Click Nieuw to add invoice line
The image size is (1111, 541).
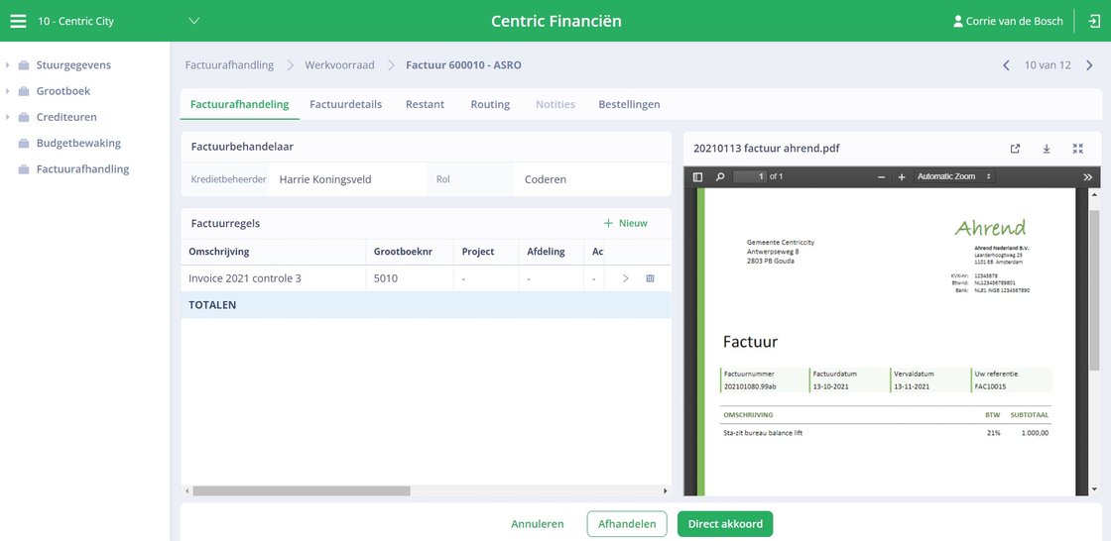[x=626, y=223]
